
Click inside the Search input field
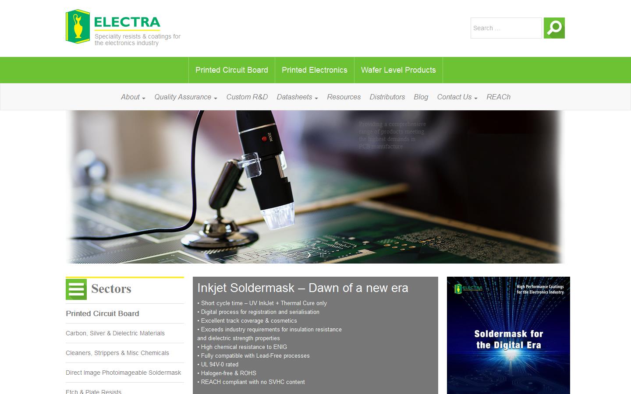(506, 28)
